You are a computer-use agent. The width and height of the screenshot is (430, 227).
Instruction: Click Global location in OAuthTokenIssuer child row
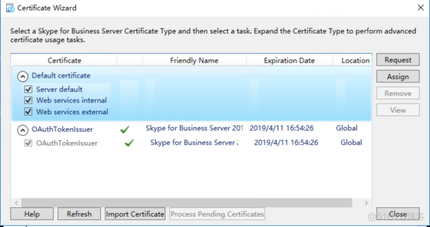351,142
